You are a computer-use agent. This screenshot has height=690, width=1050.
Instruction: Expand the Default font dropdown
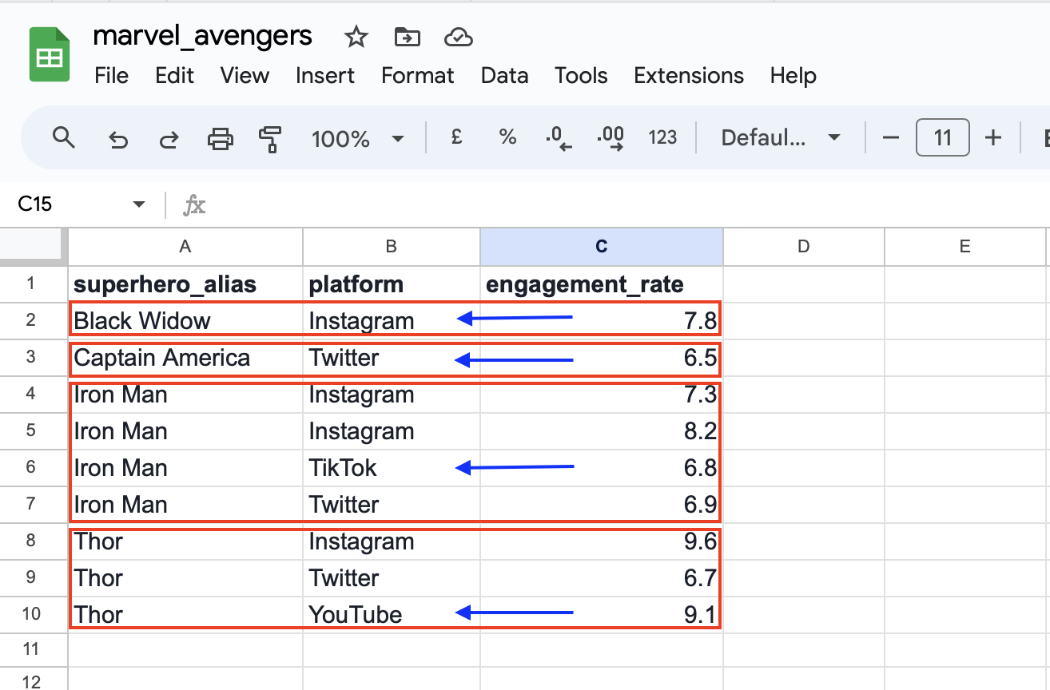(780, 137)
